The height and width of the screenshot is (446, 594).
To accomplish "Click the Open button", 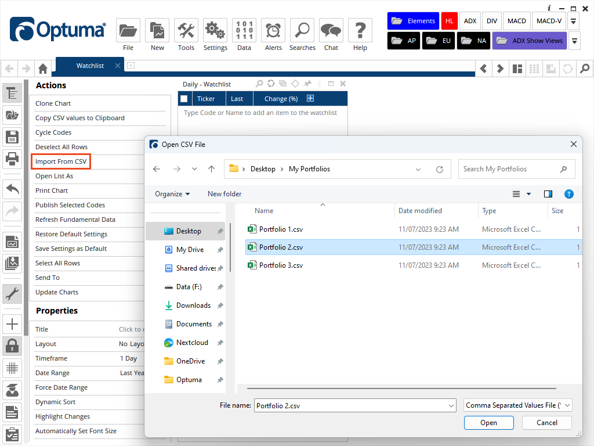I will (488, 423).
